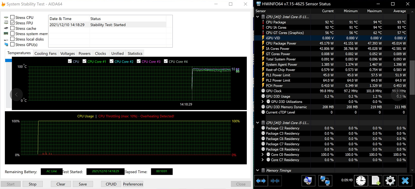The image size is (415, 189).
Task: Open the Statistics tab
Action: [135, 53]
